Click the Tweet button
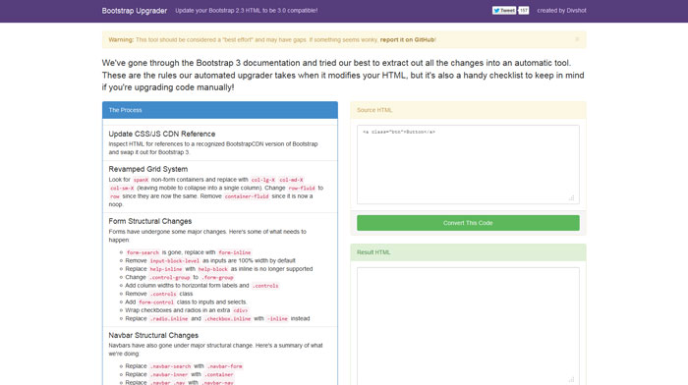The image size is (688, 385). [x=503, y=11]
